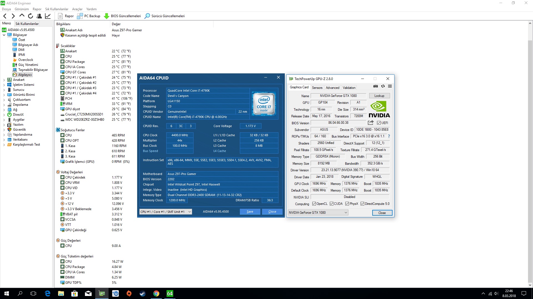
Task: Open the notification center on taskbar
Action: [x=524, y=293]
